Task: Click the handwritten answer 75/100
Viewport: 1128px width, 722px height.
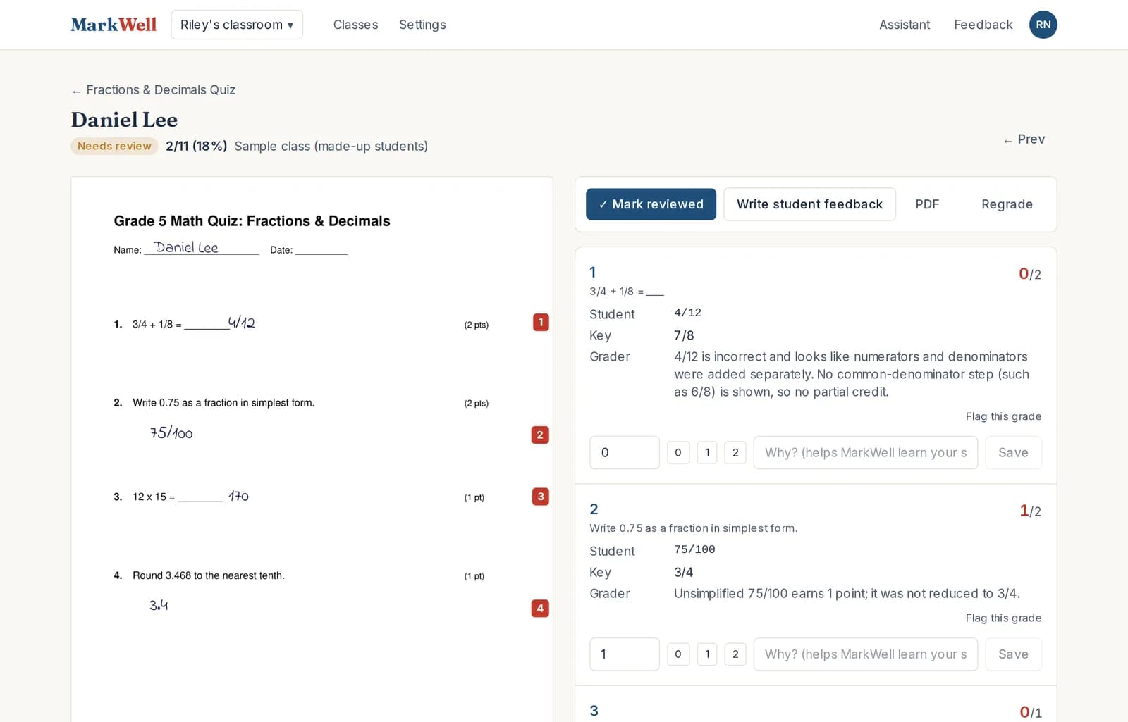Action: (x=171, y=432)
